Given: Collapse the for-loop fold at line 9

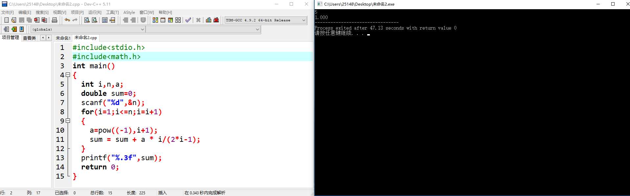Looking at the screenshot, I should (x=68, y=121).
